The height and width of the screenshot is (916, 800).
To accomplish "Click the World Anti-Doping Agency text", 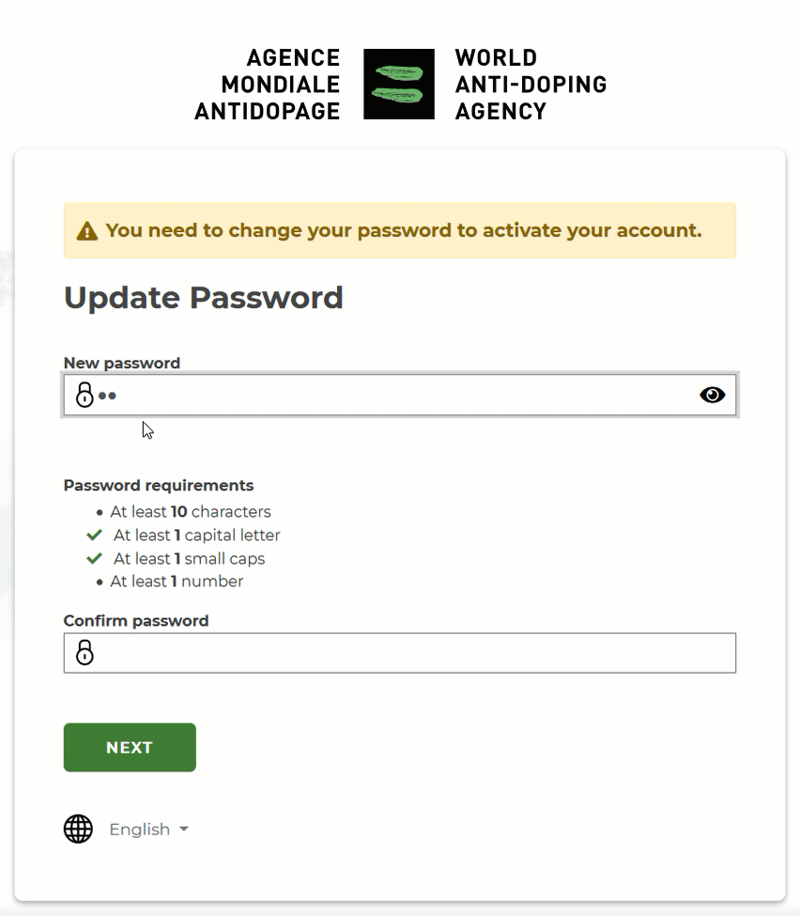I will point(531,85).
